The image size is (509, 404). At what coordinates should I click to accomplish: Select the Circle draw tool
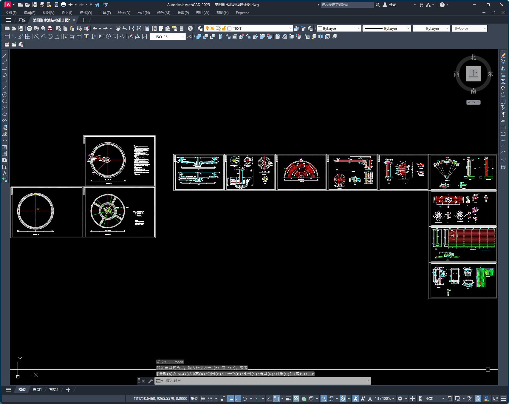pos(5,95)
